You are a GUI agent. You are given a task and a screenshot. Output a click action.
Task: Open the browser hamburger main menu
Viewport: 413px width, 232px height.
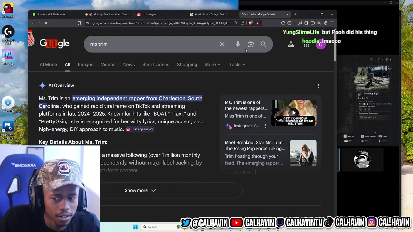point(332,23)
